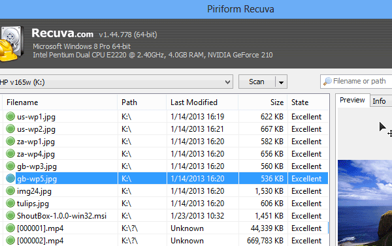
Task: Click green status icon for [000001].mp4
Action: click(x=10, y=228)
